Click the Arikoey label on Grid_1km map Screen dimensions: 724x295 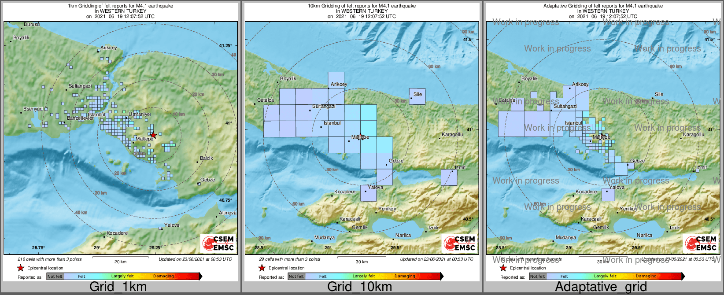coord(109,48)
